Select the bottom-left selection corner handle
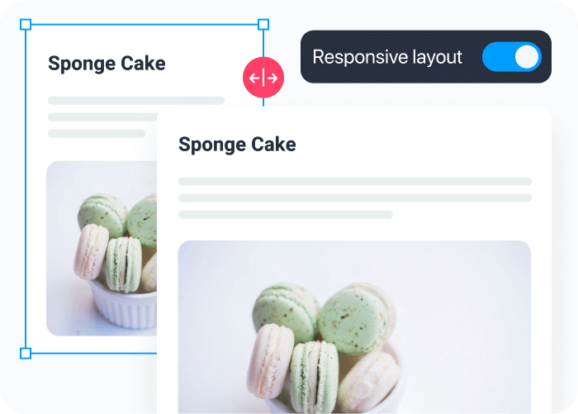 (x=26, y=353)
